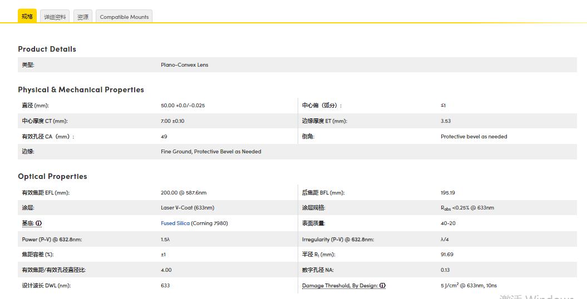Click the Damage Threshold, By Design label
The height and width of the screenshot is (299, 587).
pyautogui.click(x=339, y=286)
